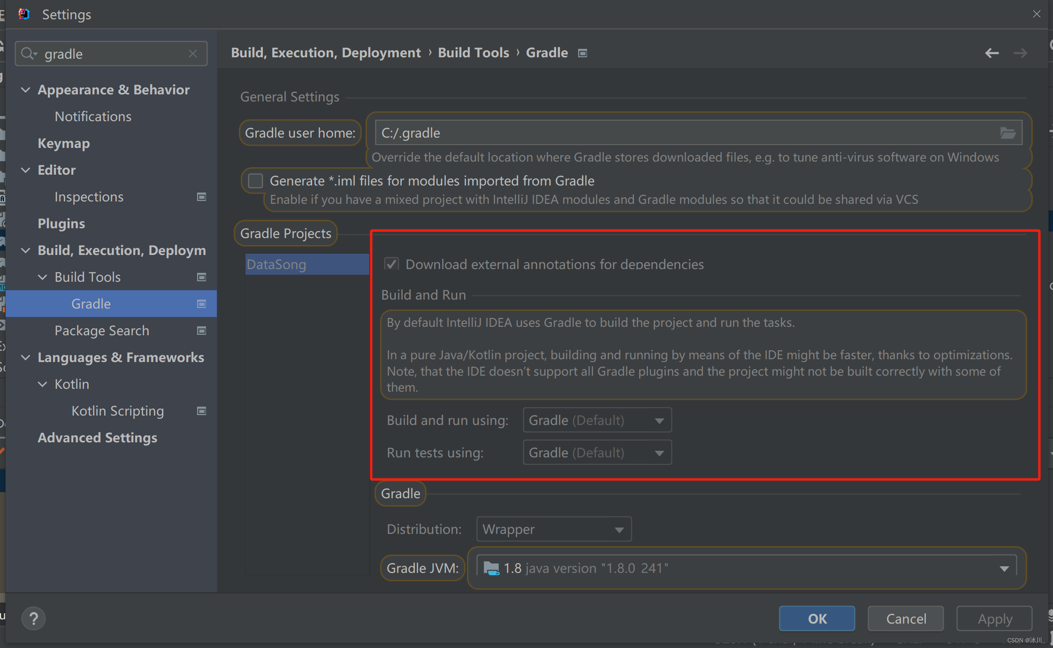Click the forward arrow navigation icon
Screen dimensions: 1053x648
[1020, 53]
